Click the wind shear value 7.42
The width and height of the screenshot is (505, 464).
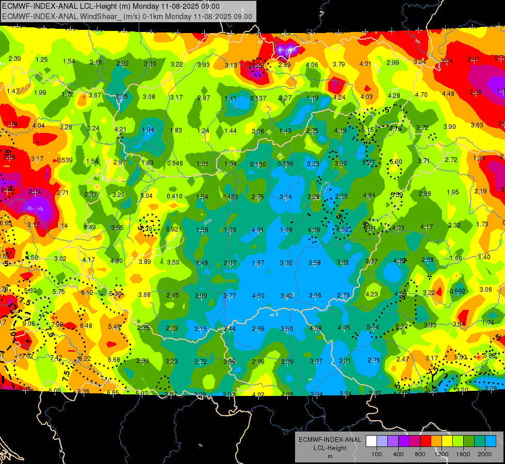(56, 358)
